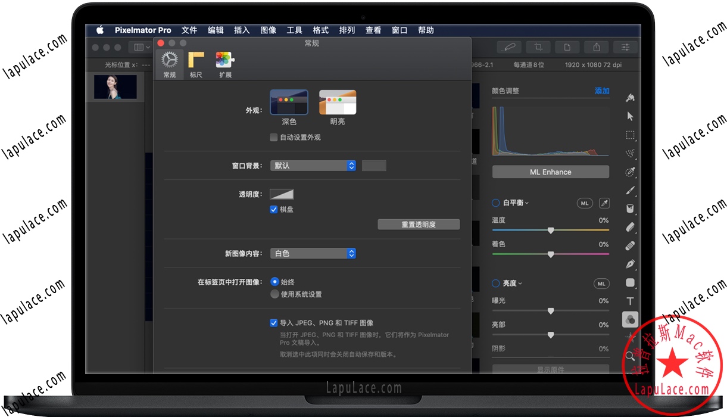
Task: Click the 温度 slider handle
Action: (551, 230)
